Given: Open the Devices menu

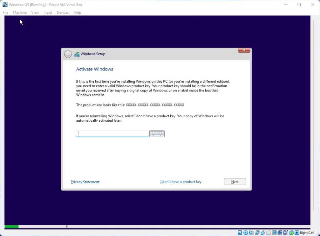Looking at the screenshot, I should [x=62, y=12].
